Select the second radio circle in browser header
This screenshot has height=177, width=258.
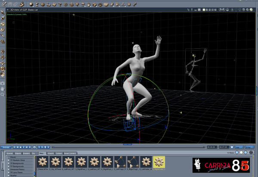[241, 152]
